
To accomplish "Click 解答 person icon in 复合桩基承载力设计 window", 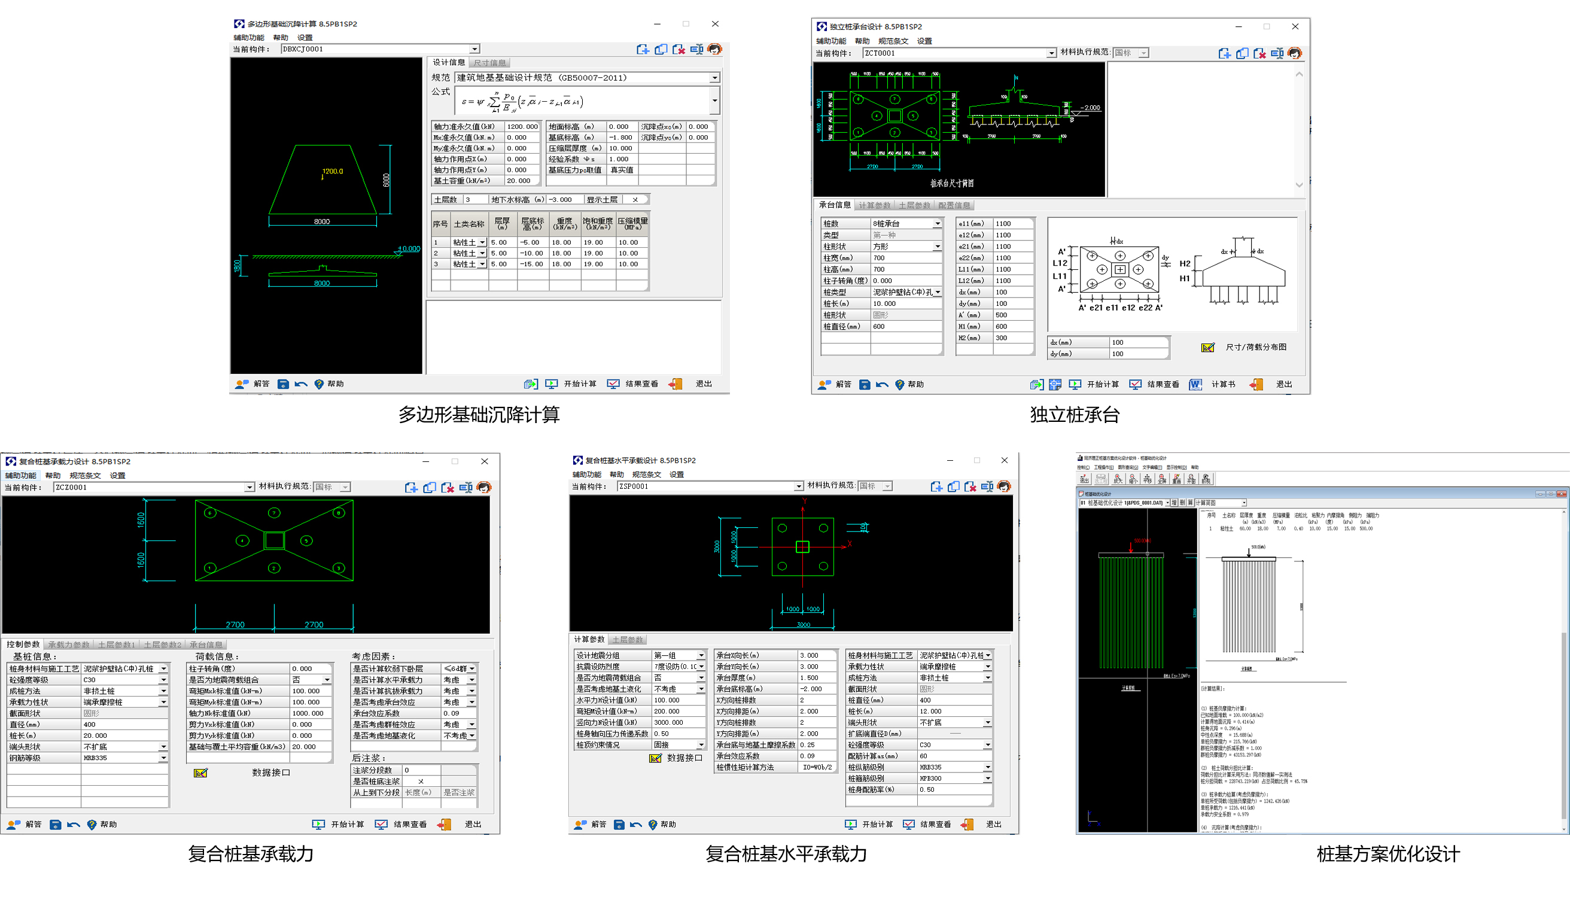I will tap(14, 825).
